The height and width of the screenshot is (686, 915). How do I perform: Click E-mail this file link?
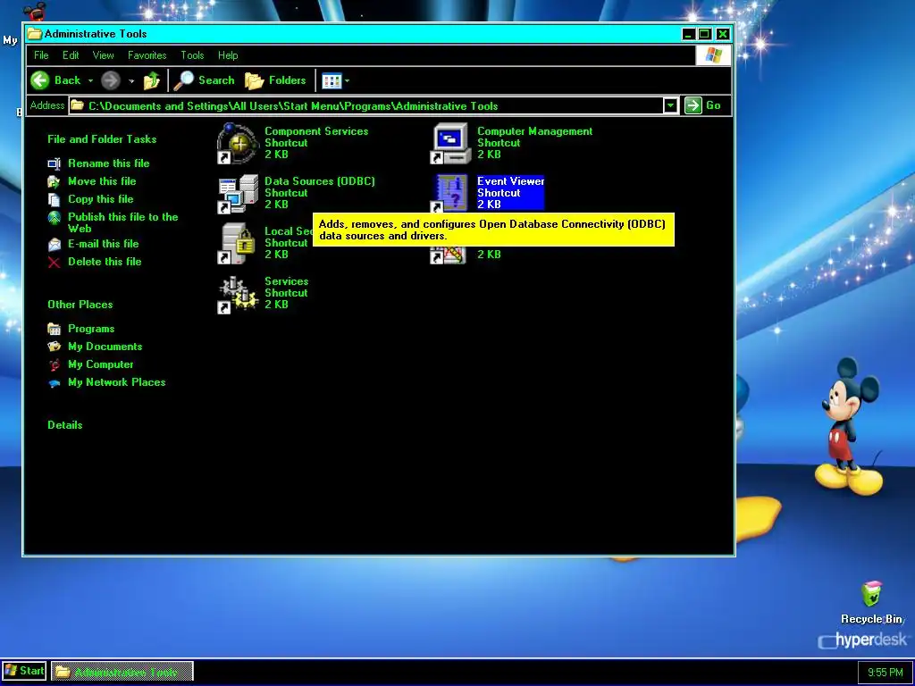(x=104, y=244)
